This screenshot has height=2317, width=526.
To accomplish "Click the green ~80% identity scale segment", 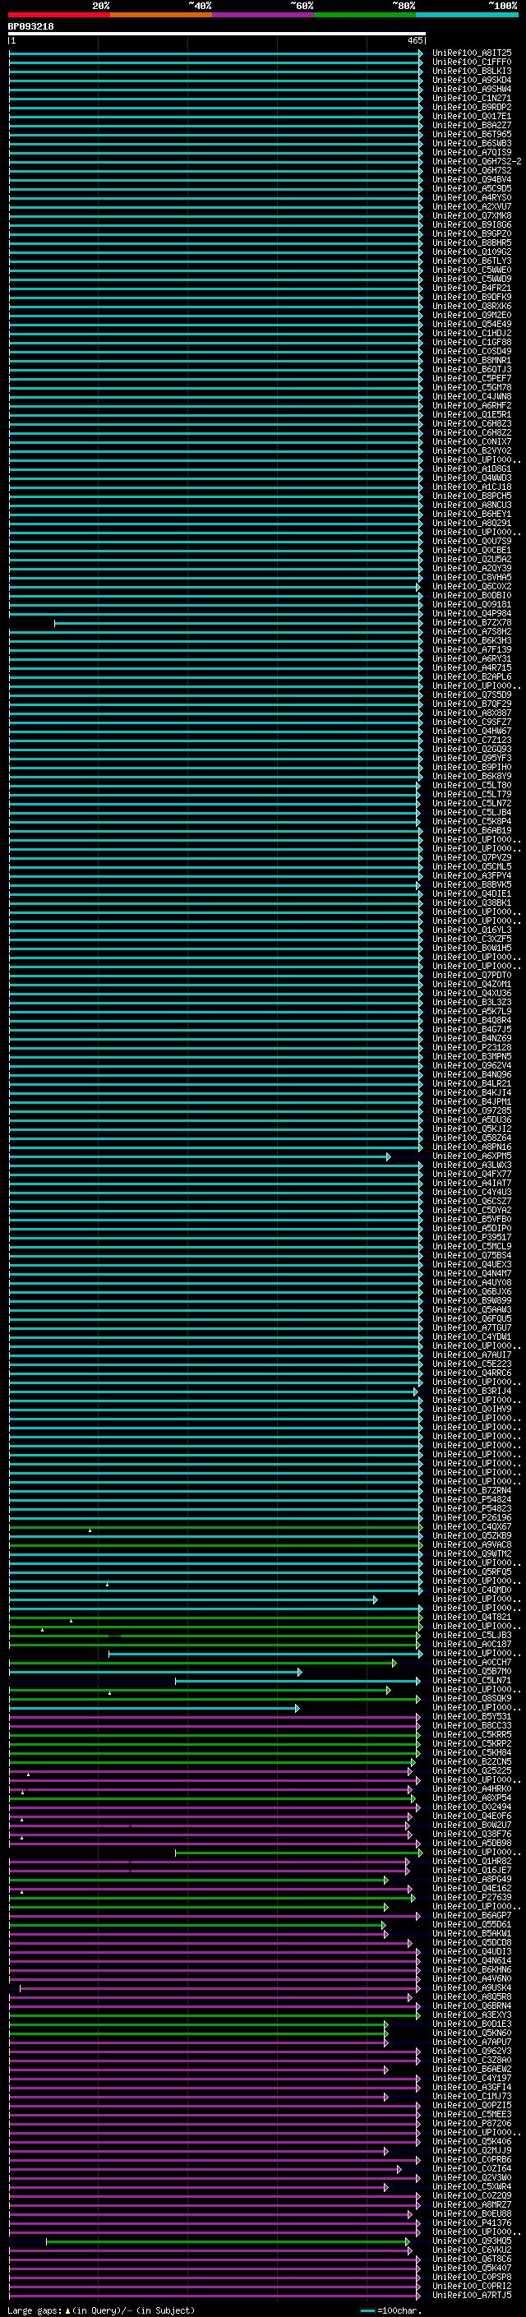I will (x=365, y=15).
